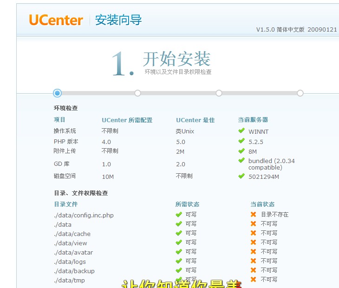The image size is (339, 288).
Task: Click the subtitle 环境以及文件目录权限检查
Action: (x=178, y=72)
